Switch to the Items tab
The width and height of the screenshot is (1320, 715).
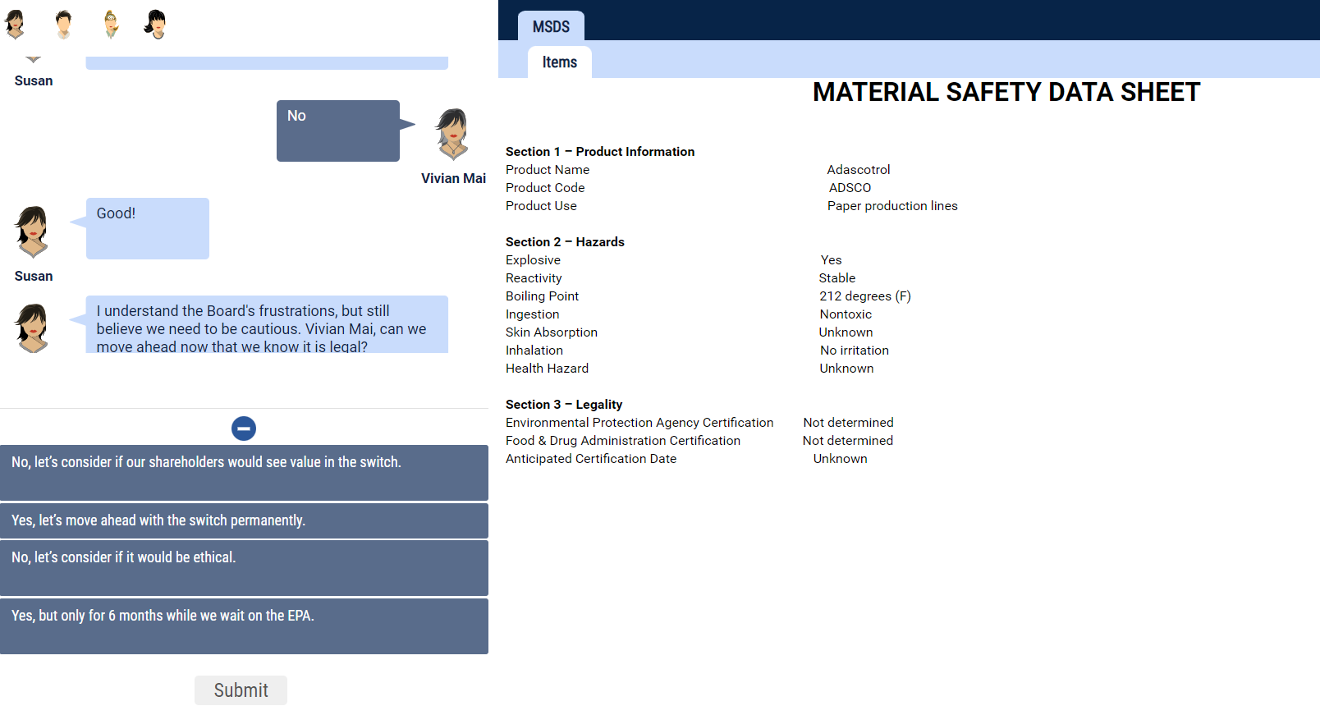[x=560, y=62]
